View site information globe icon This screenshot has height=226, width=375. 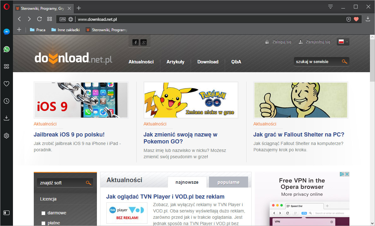71,19
